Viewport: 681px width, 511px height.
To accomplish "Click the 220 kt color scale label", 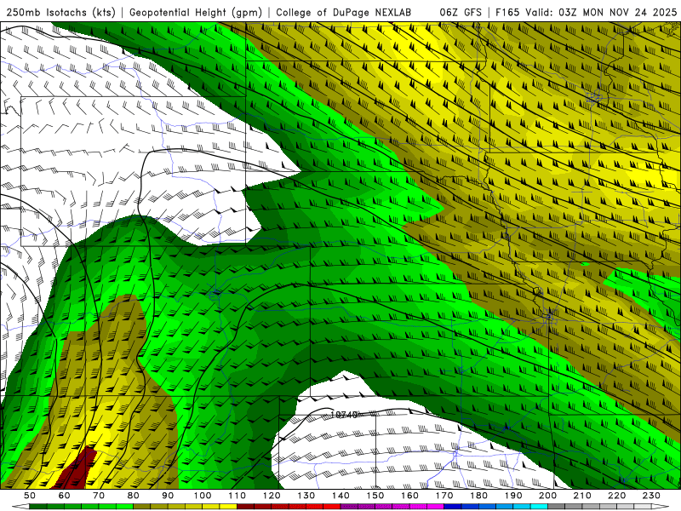I will [x=616, y=496].
